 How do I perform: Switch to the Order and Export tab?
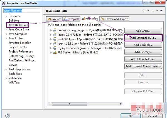[114, 19]
